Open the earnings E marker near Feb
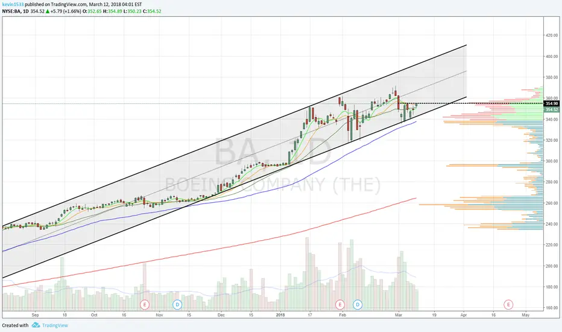This screenshot has height=332, width=562. pyautogui.click(x=339, y=305)
